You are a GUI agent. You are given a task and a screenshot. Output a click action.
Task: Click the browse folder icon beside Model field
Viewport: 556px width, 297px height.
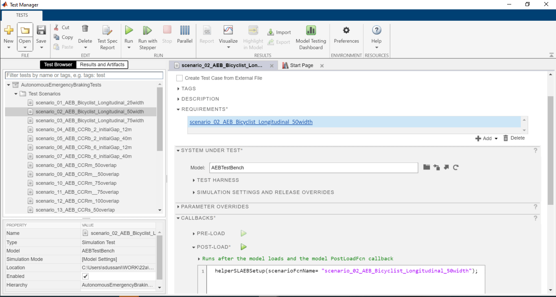[427, 167]
